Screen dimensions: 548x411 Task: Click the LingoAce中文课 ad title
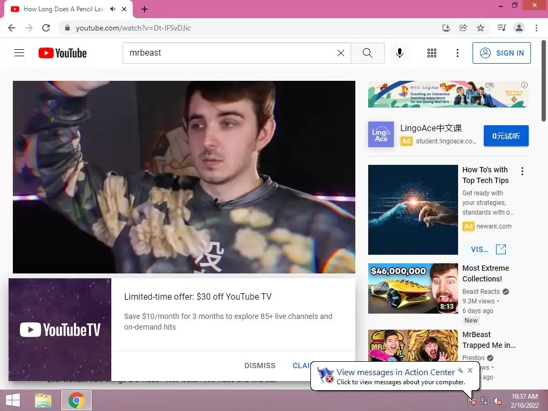431,128
